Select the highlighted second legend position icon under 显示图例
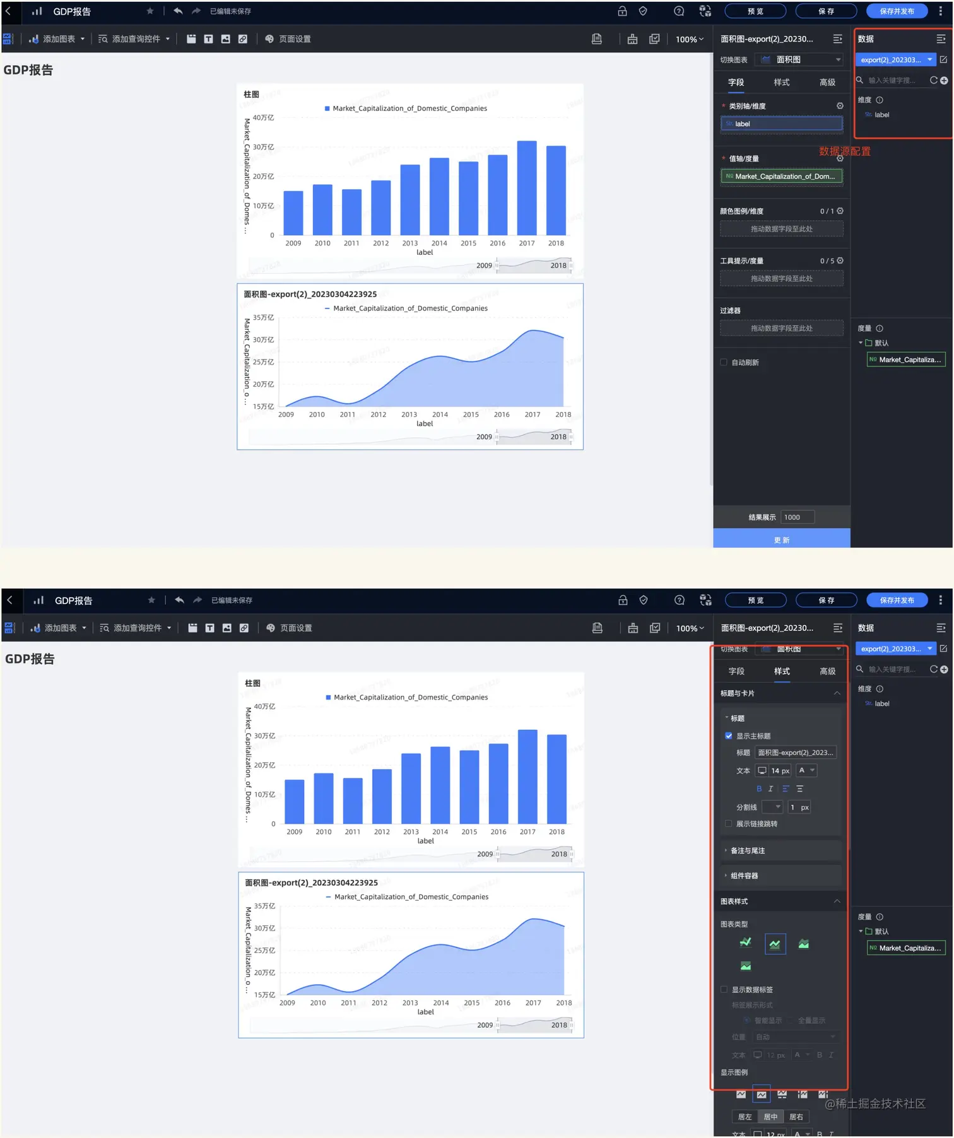Image resolution: width=954 pixels, height=1138 pixels. click(x=762, y=1094)
